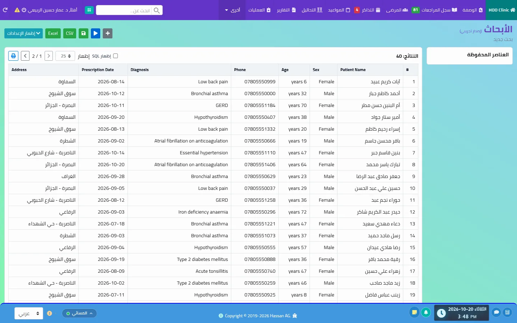Click the magnifier search icon
The height and width of the screenshot is (323, 517).
click(x=157, y=10)
